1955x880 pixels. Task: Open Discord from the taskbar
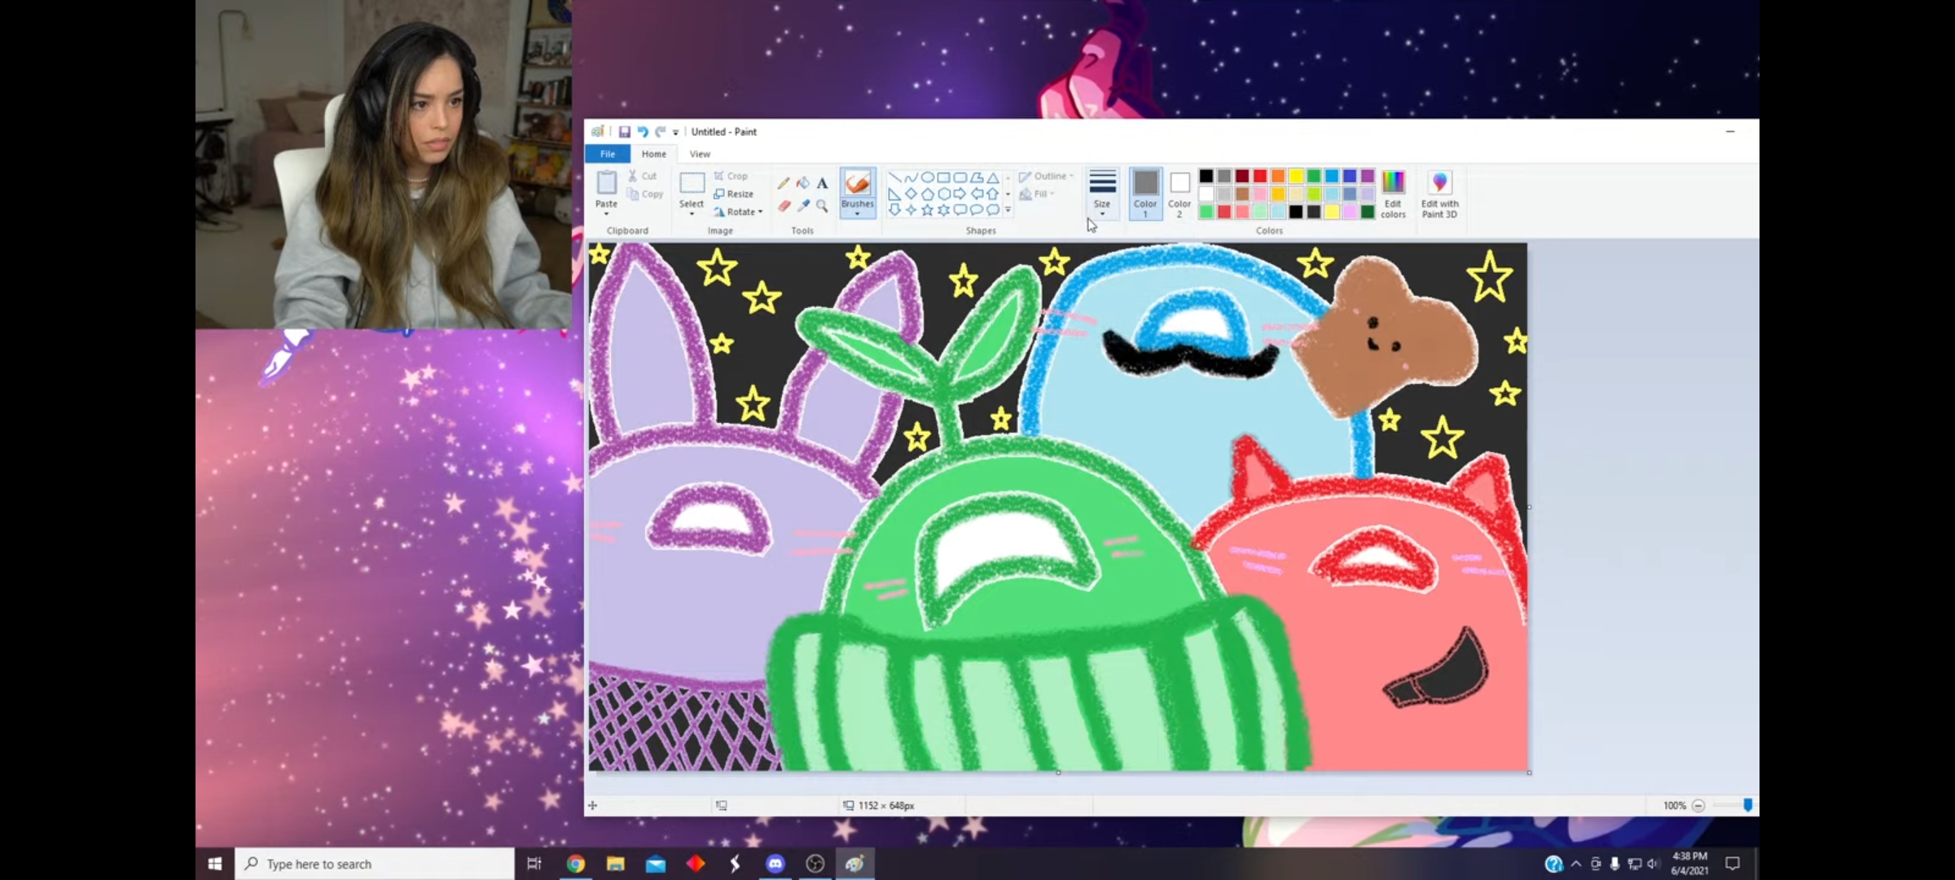pyautogui.click(x=775, y=864)
